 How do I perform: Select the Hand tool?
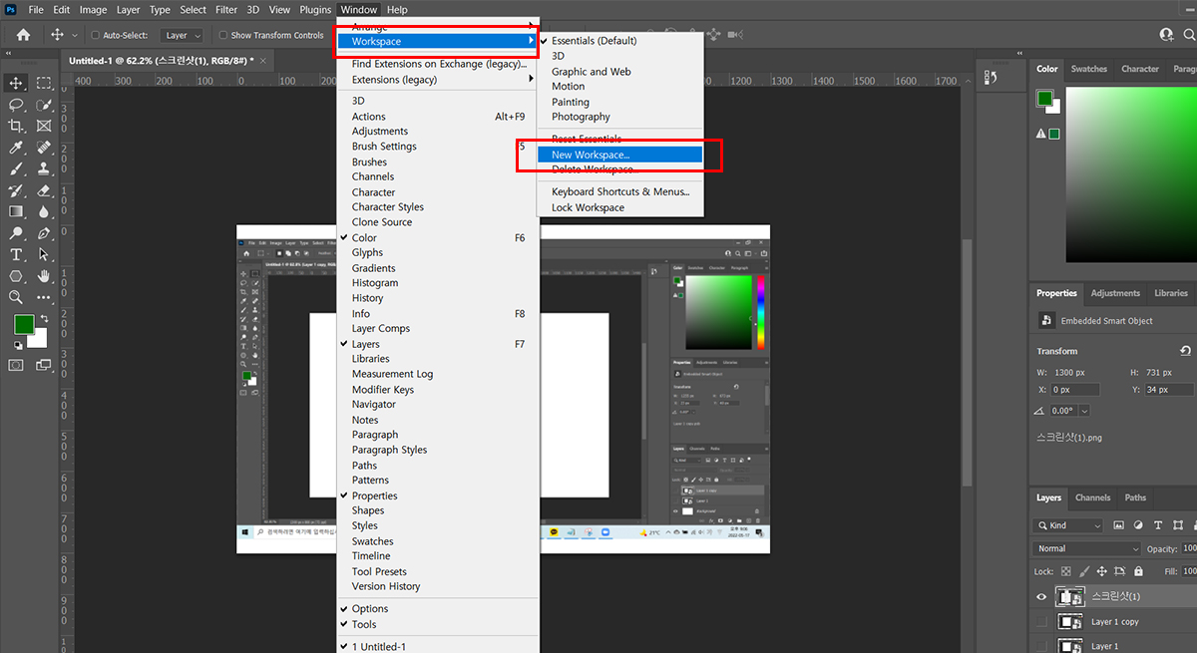coord(44,276)
